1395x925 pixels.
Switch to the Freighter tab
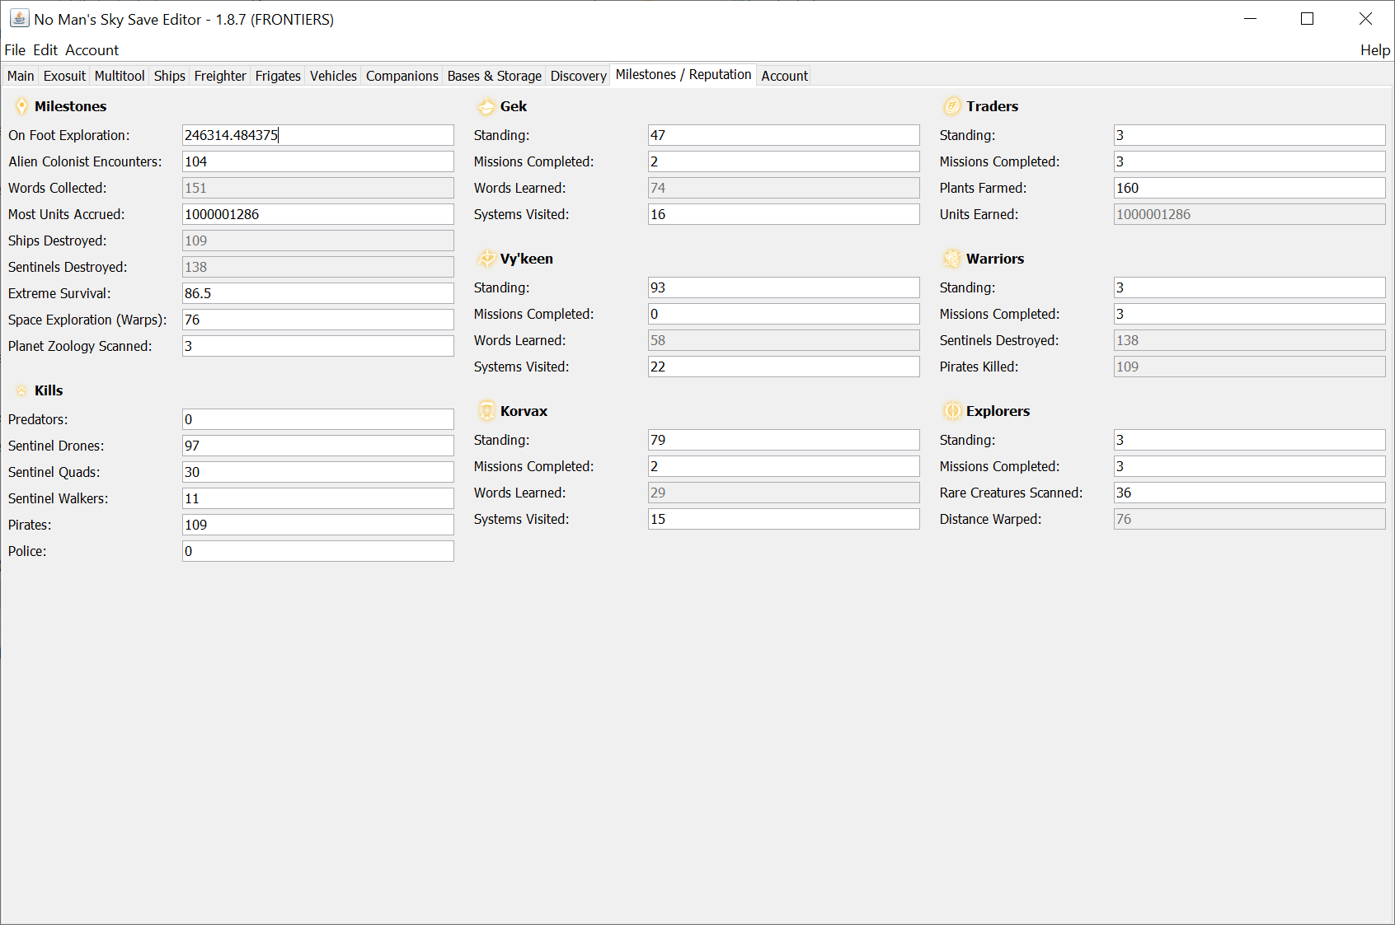[220, 76]
